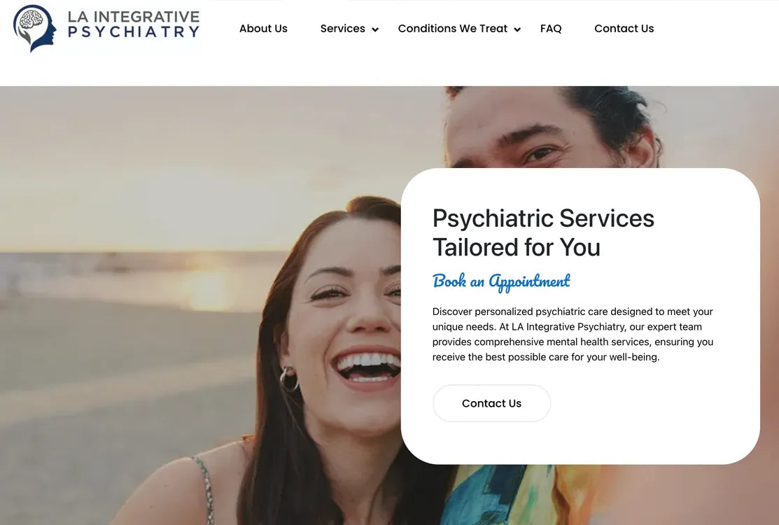Expand the Services dropdown chevron
The height and width of the screenshot is (525, 779).
tap(375, 30)
